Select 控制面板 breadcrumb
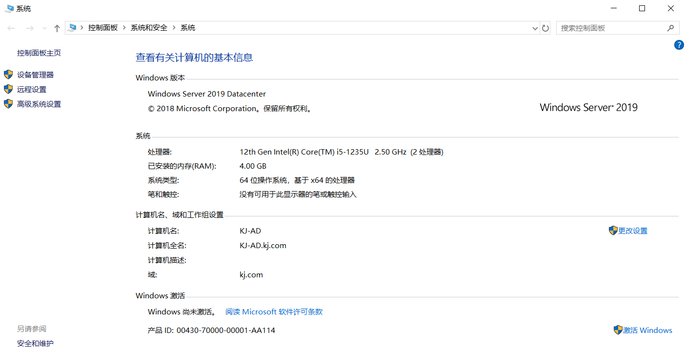The width and height of the screenshot is (685, 350). click(103, 28)
